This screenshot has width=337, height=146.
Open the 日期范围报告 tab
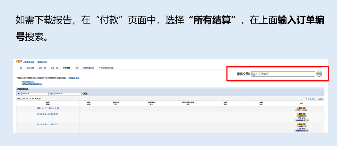(x=89, y=68)
